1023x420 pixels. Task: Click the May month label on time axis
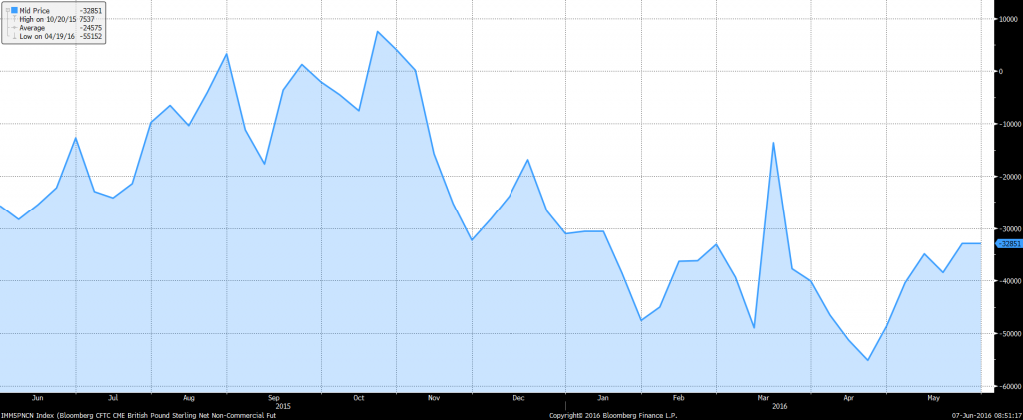(934, 397)
